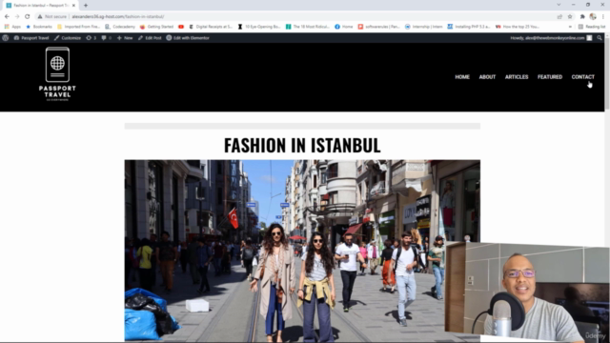Close the Fashion in Istanbul tab
Screen dimensions: 610x343
(x=73, y=6)
